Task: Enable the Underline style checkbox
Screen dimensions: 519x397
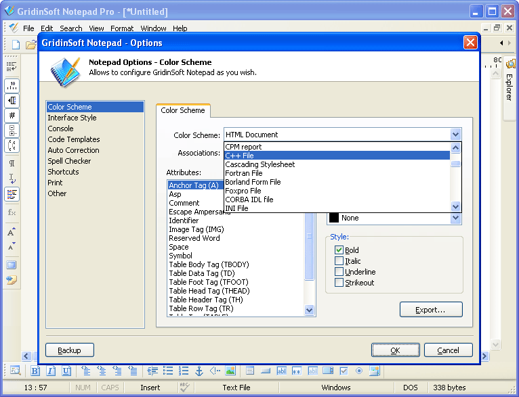Action: [x=339, y=272]
